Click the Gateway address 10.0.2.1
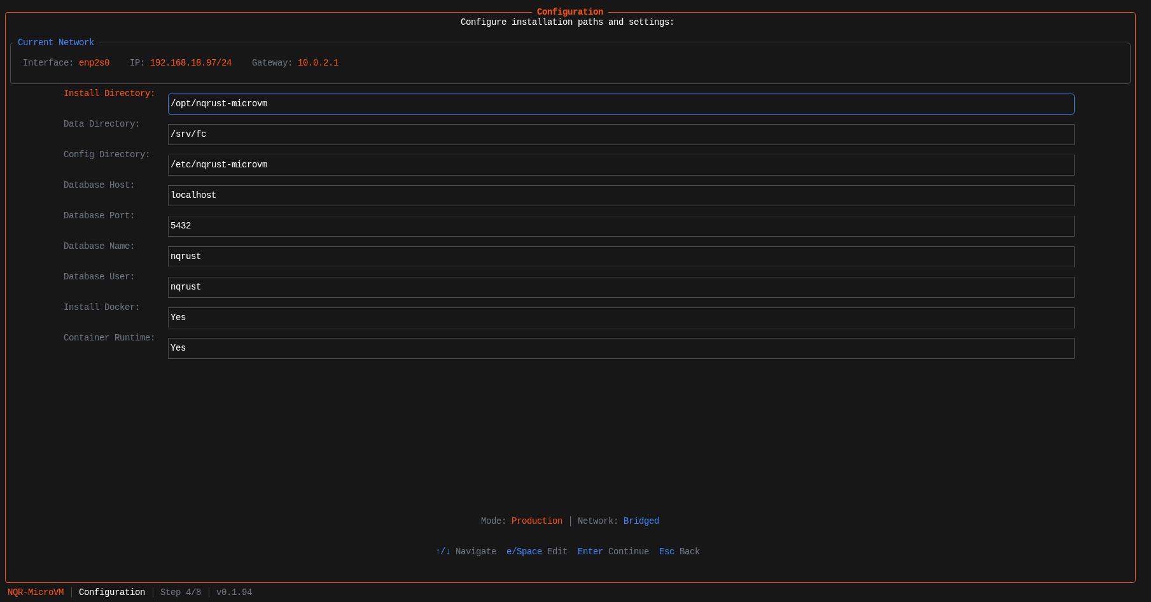Viewport: 1151px width, 602px height. (x=317, y=62)
